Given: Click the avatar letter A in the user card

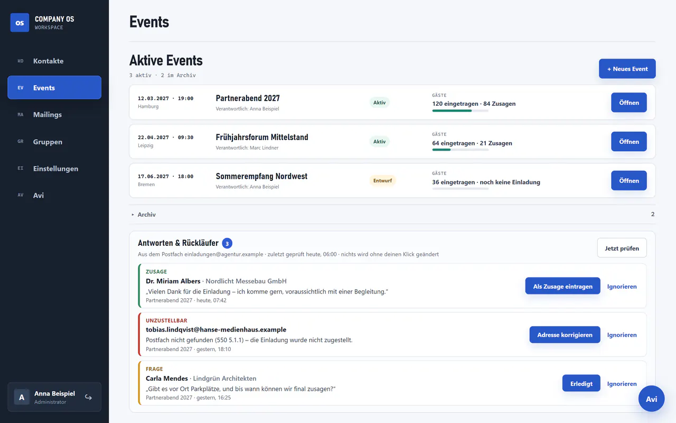Looking at the screenshot, I should [x=22, y=397].
